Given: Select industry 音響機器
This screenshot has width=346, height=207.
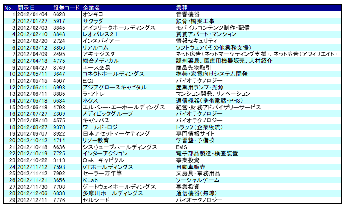Looking at the screenshot, I should [188, 14].
